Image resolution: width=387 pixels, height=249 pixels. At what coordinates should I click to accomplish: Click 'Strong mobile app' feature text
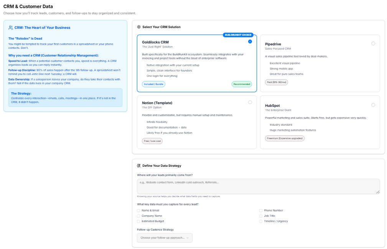point(281,69)
